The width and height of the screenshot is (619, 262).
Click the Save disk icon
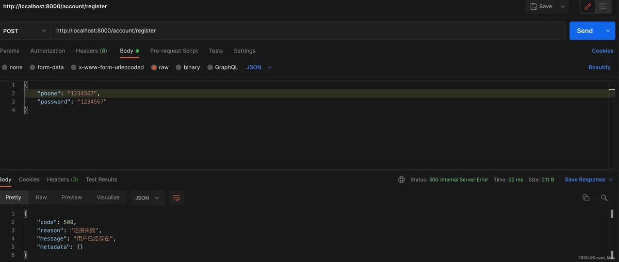point(533,7)
